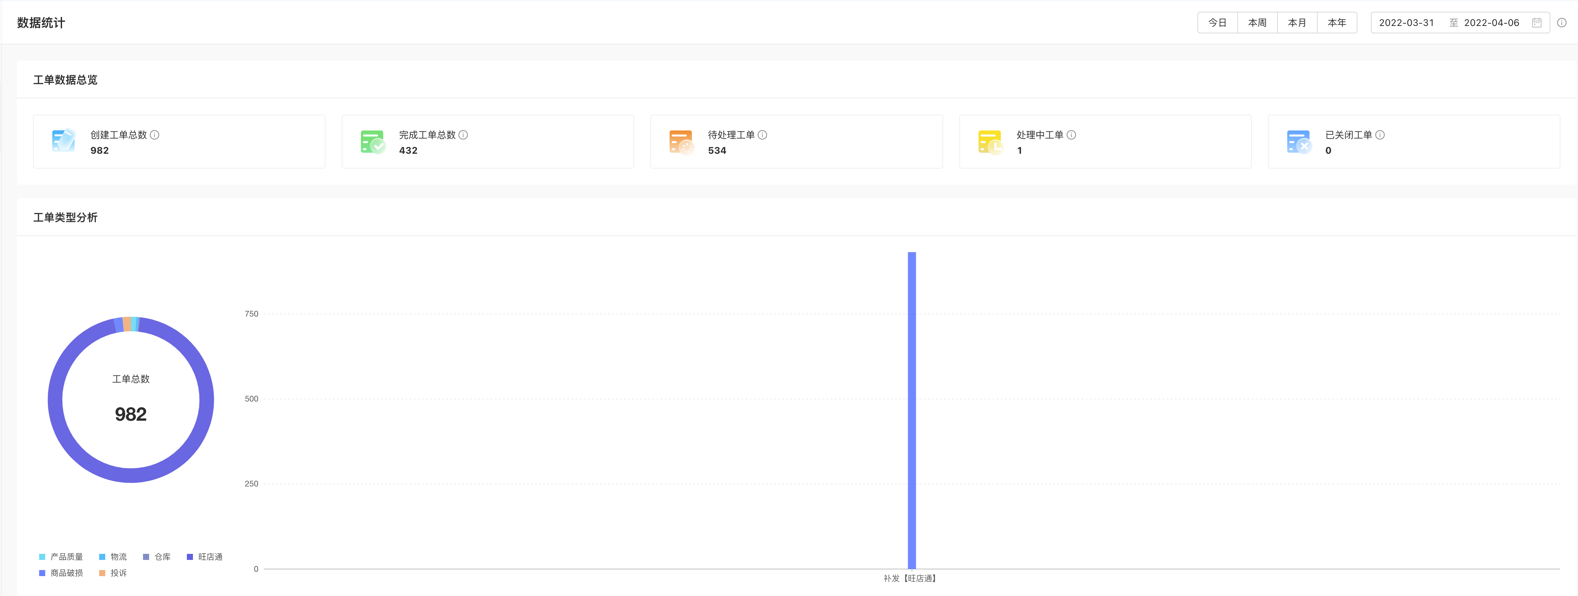Toggle 仓库 legend item

(x=157, y=557)
